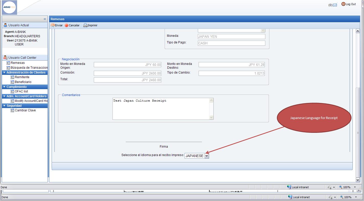Click the Comisión field JPY 2400.00

[127, 73]
